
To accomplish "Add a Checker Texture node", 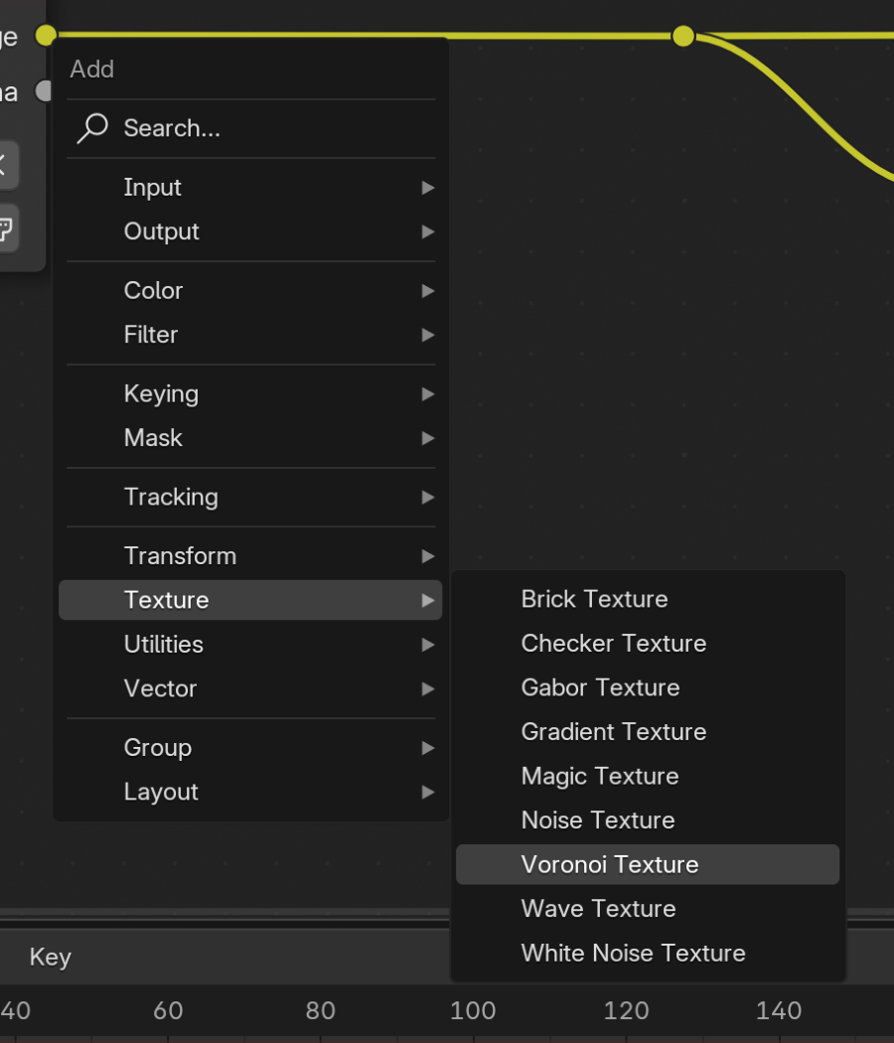I will [x=648, y=644].
